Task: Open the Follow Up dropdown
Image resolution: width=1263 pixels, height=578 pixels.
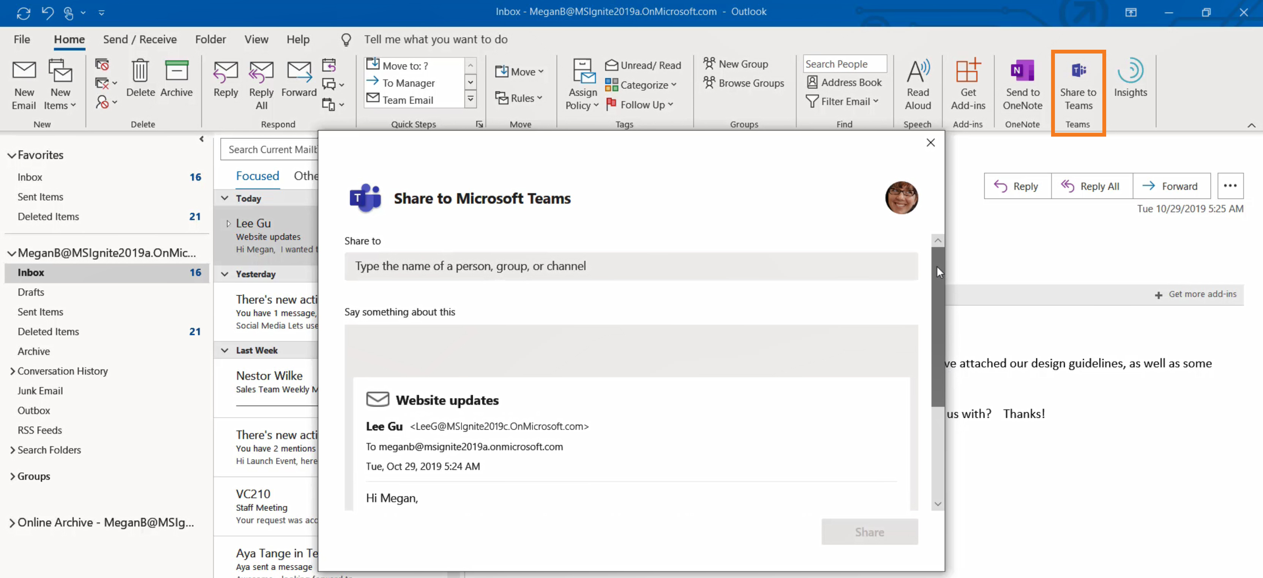Action: tap(640, 104)
